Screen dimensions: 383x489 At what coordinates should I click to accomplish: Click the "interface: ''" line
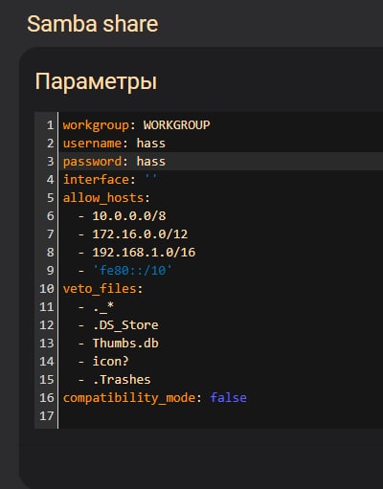[110, 180]
